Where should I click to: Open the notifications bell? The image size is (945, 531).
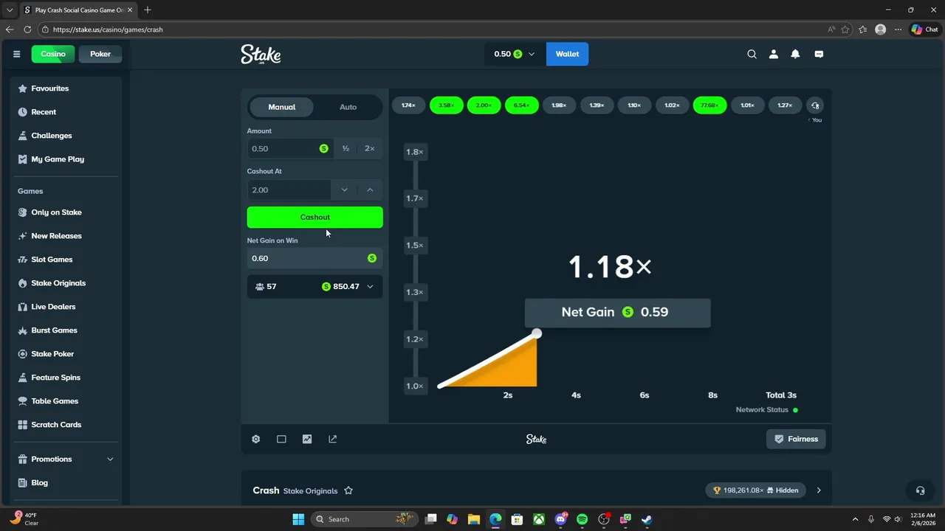[795, 54]
